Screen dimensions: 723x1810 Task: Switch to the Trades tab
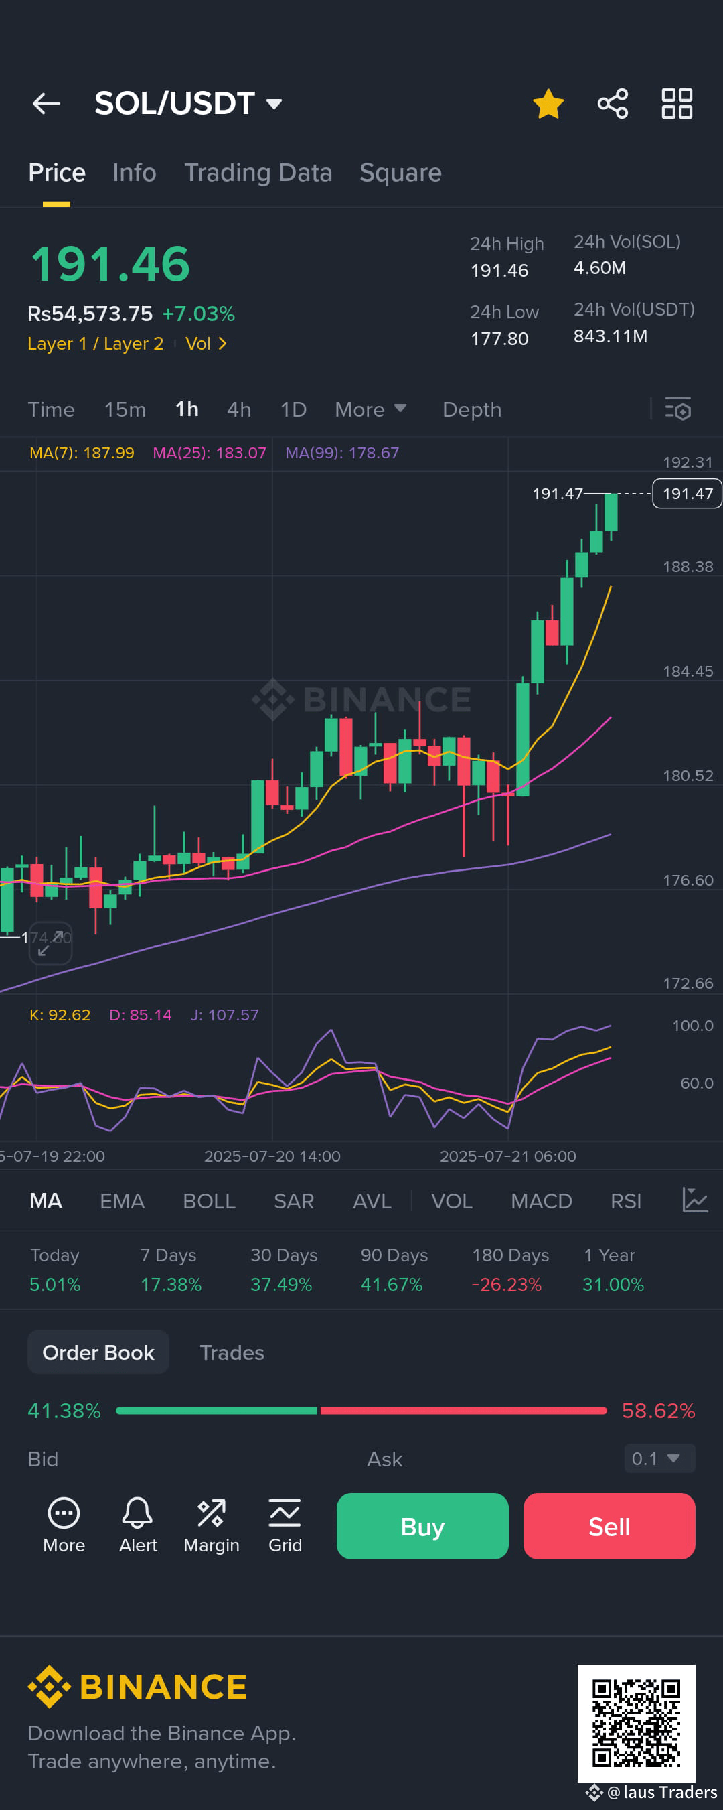coord(232,1352)
